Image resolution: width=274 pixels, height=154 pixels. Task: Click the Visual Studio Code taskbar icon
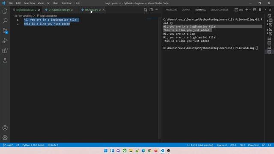point(162,151)
